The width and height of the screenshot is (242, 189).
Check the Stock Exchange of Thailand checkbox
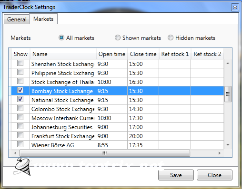click(x=20, y=81)
